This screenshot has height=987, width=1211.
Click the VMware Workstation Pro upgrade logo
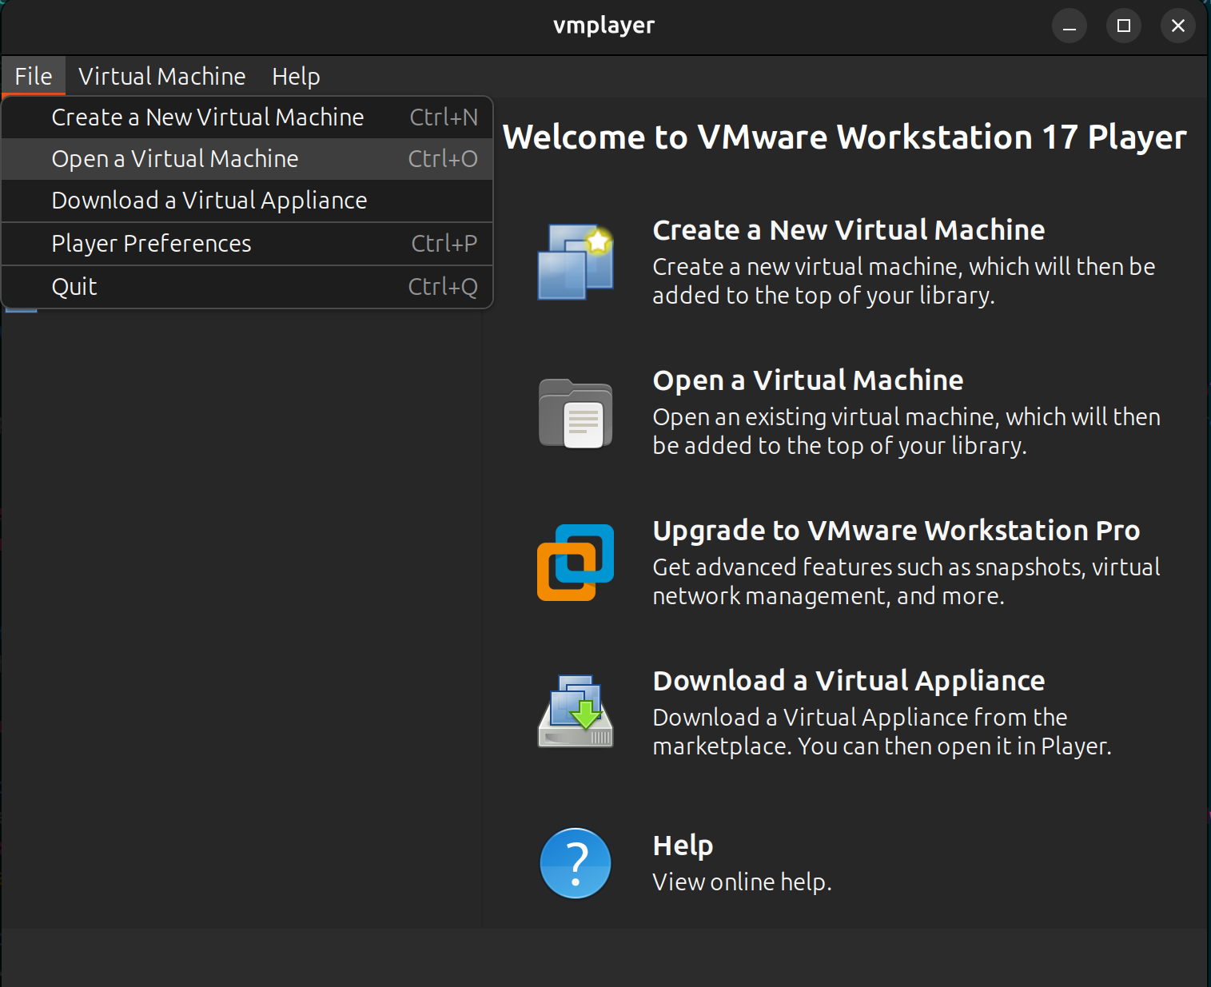coord(576,563)
